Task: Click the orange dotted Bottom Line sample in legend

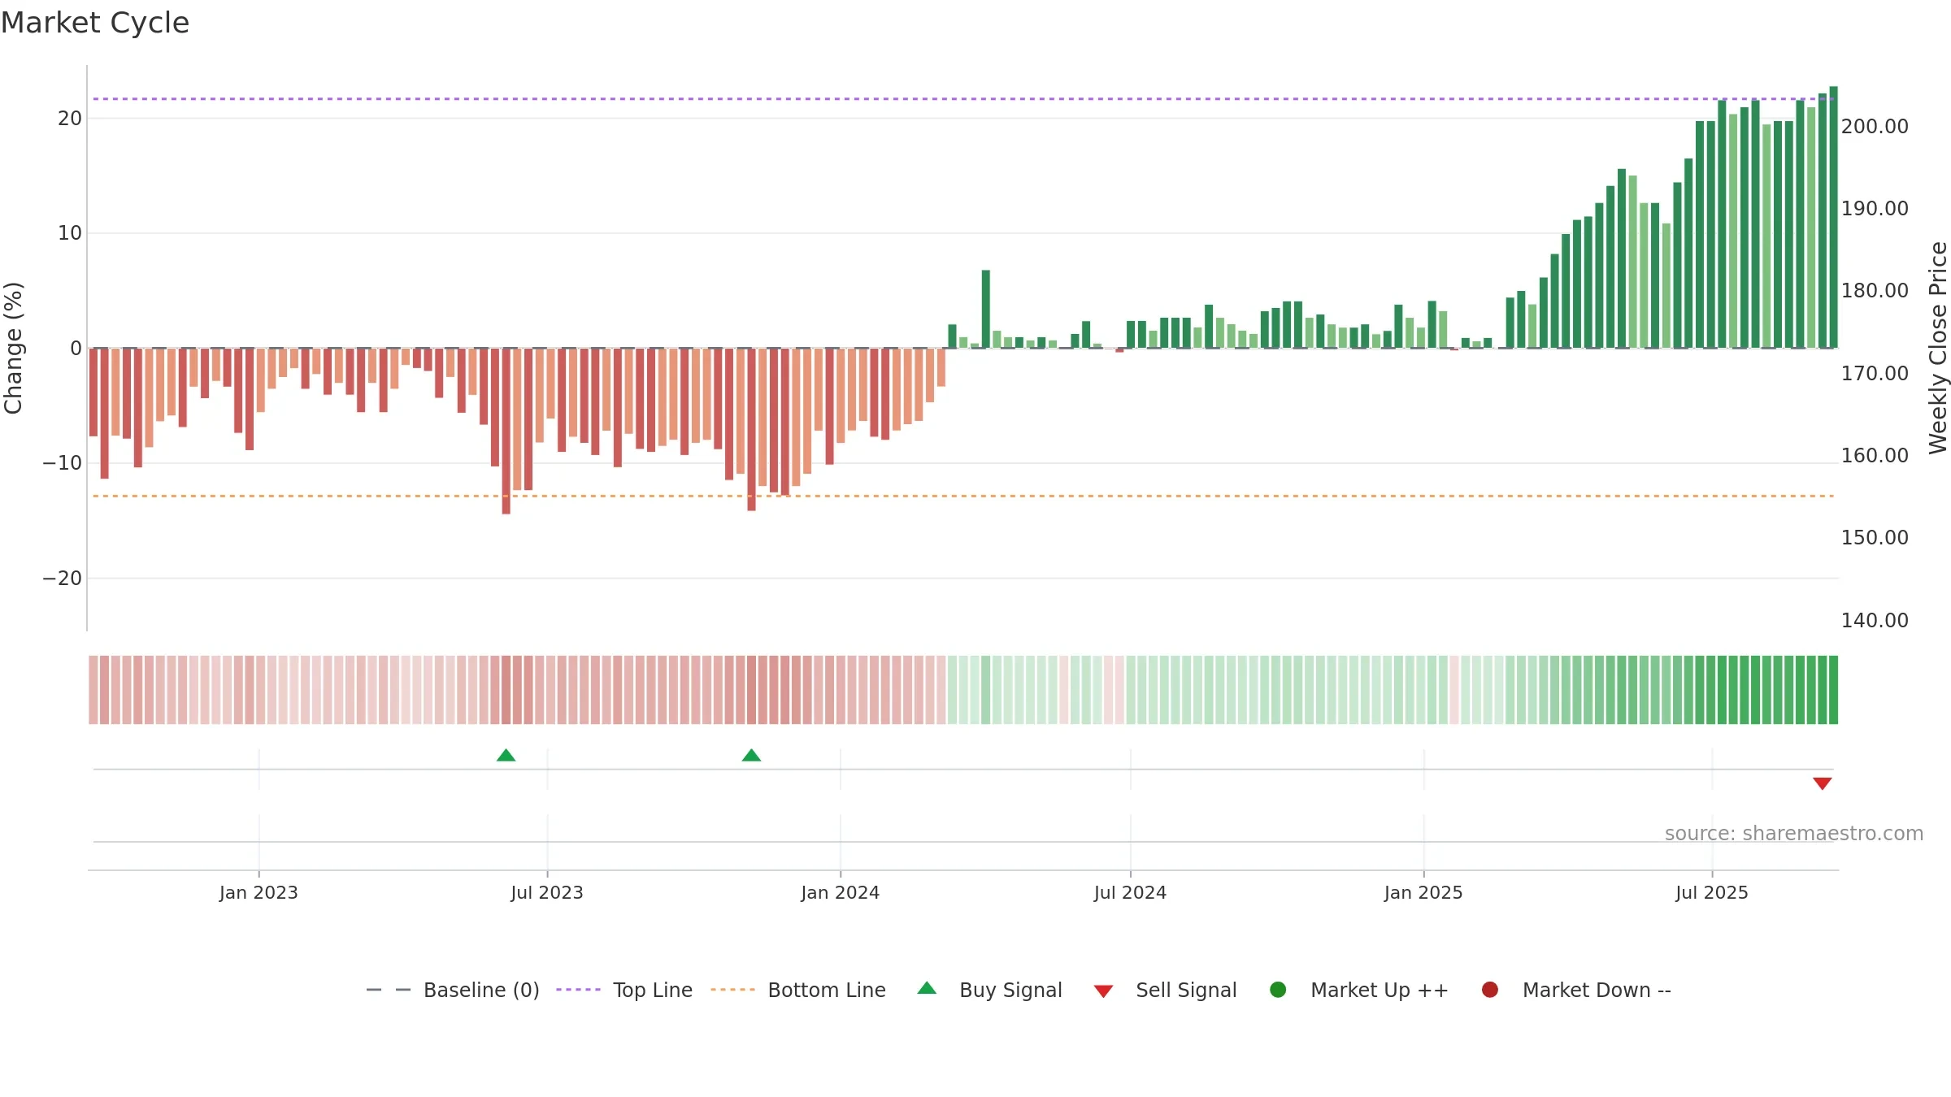Action: [x=732, y=990]
